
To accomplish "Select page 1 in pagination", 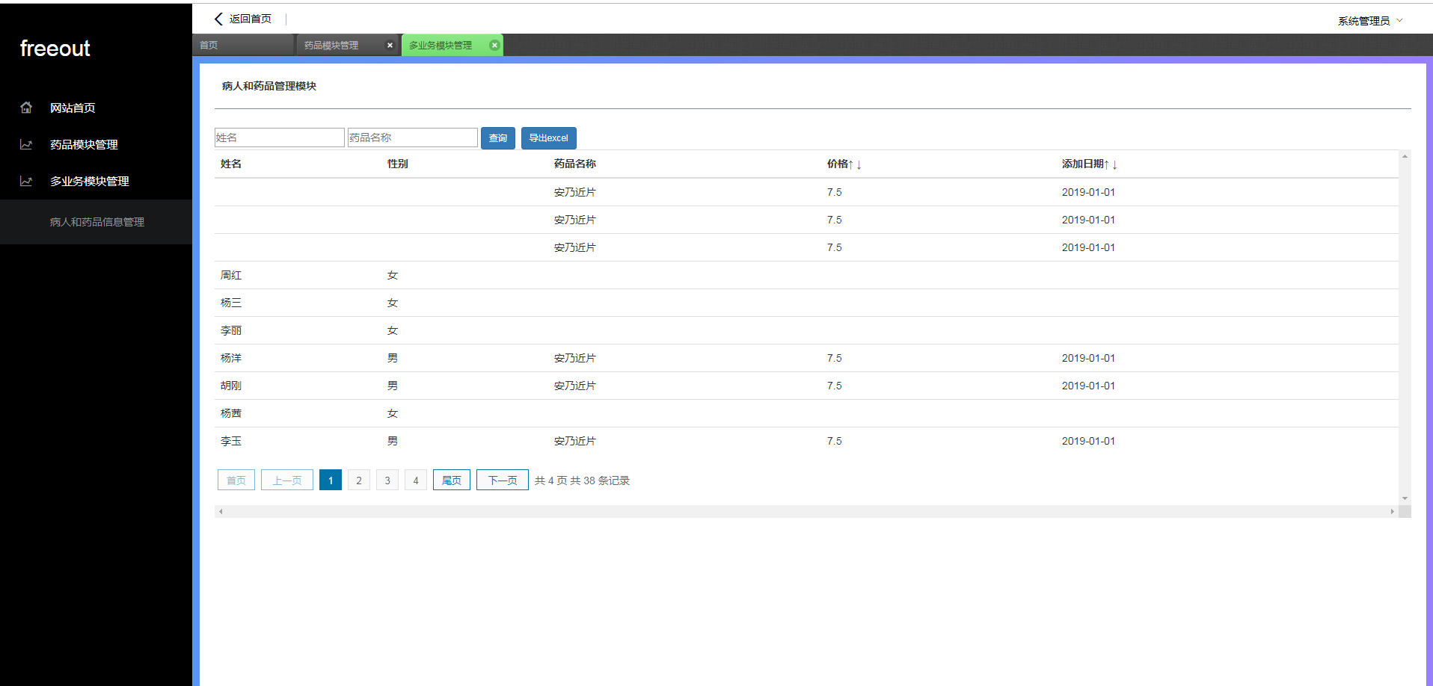I will (x=331, y=480).
